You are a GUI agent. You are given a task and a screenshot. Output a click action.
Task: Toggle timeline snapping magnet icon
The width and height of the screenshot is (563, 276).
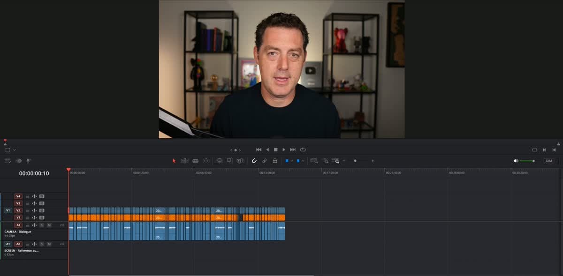point(254,161)
